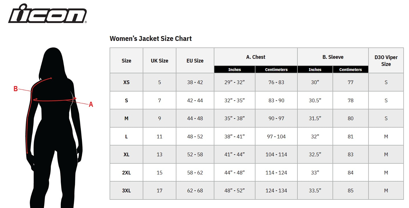The height and width of the screenshot is (208, 409).
Task: Select the XS size row label
Action: (126, 82)
